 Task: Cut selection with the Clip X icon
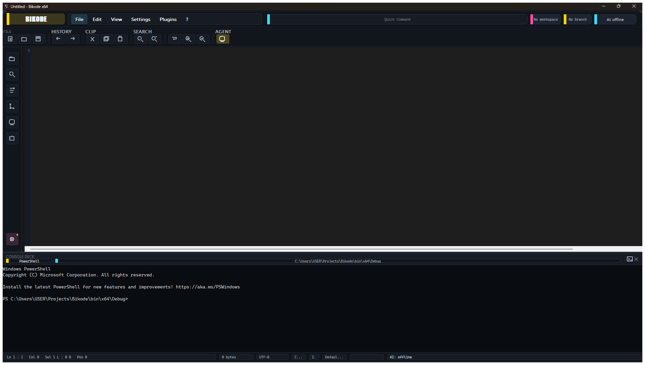pyautogui.click(x=92, y=39)
